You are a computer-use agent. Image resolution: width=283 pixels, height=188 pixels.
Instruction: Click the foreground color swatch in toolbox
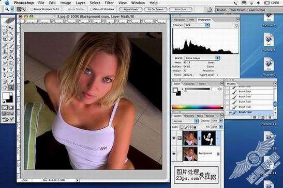[x=6, y=96]
